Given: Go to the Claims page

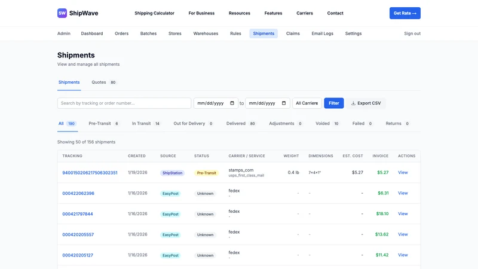Looking at the screenshot, I should point(293,33).
